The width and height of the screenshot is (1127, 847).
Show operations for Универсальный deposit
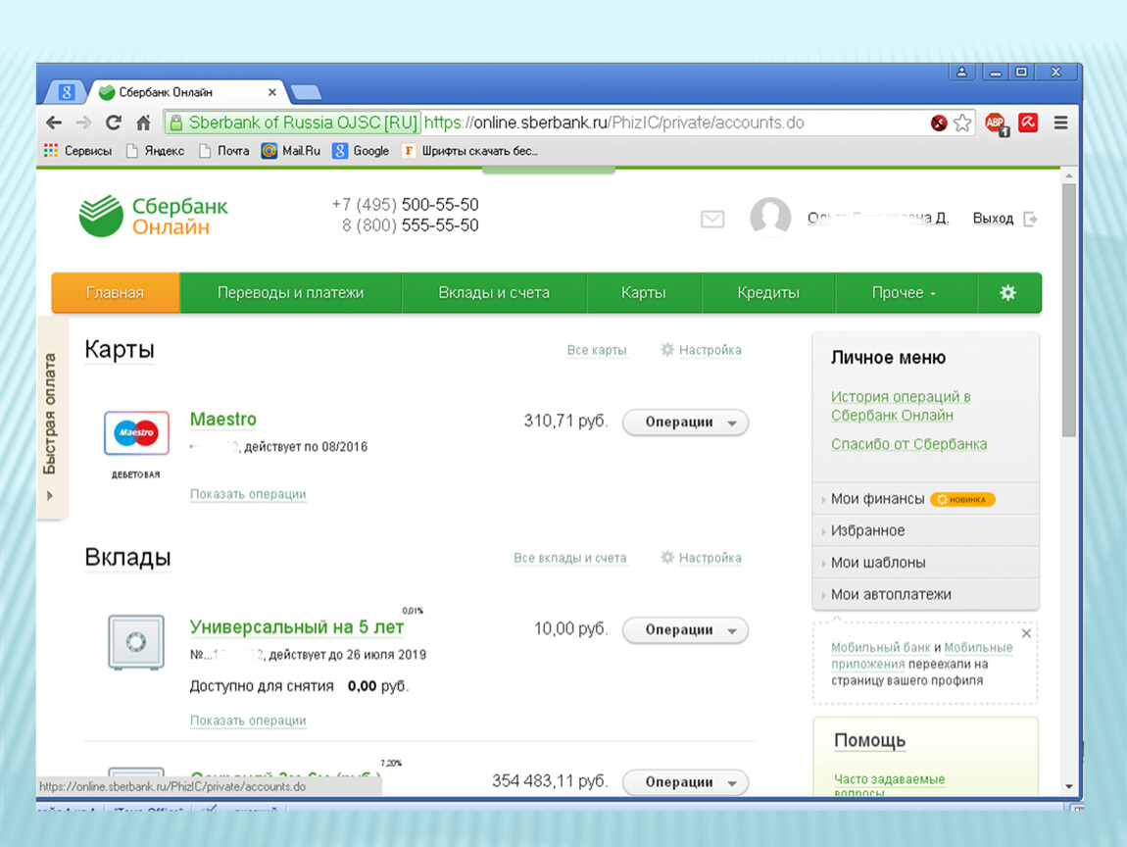click(x=248, y=721)
